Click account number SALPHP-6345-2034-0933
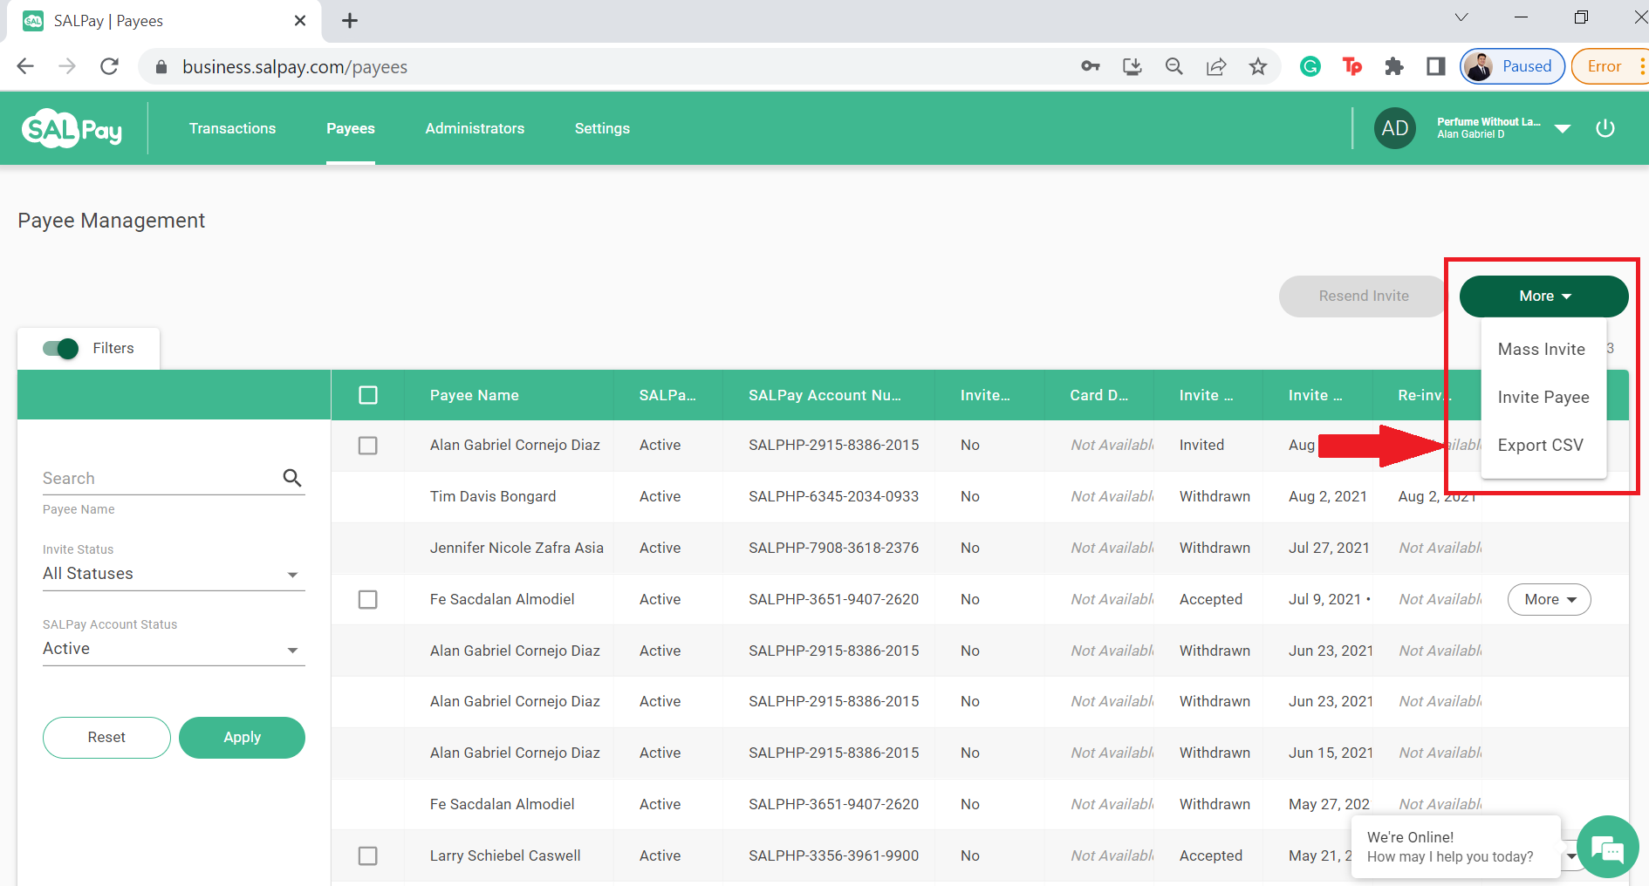This screenshot has width=1649, height=886. pyautogui.click(x=833, y=497)
